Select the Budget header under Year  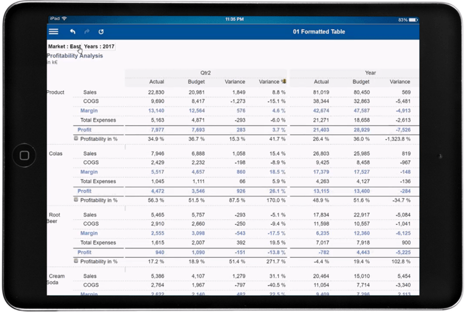pyautogui.click(x=361, y=81)
